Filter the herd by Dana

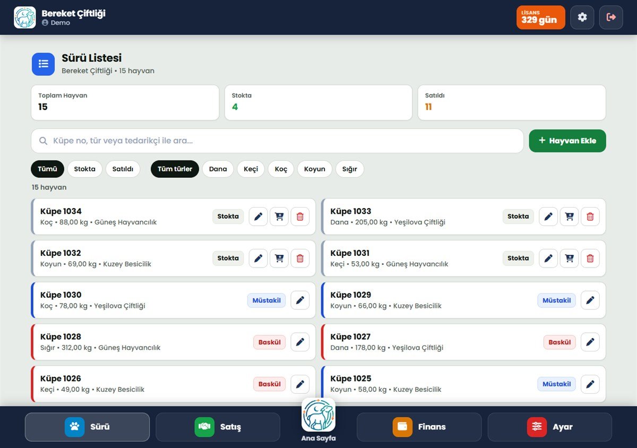click(x=218, y=169)
